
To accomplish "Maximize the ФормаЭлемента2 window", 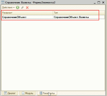I will 99,2.
